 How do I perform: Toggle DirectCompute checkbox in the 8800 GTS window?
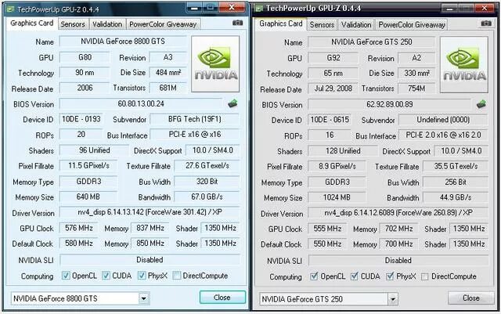click(177, 276)
